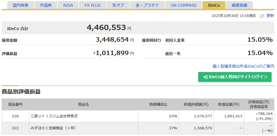Click the みずほDC定期預金(1年) product name

click(x=53, y=128)
